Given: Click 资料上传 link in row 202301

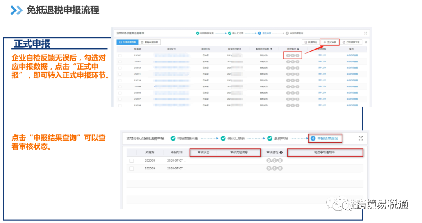Looking at the screenshot, I should coord(322,61).
